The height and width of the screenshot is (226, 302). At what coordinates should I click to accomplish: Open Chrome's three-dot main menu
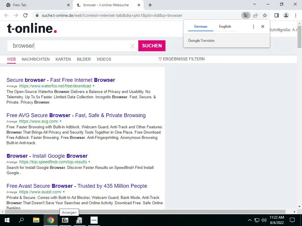[x=296, y=15]
